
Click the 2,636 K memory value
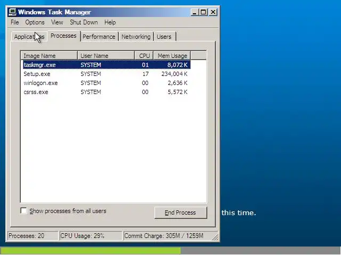[x=177, y=83]
